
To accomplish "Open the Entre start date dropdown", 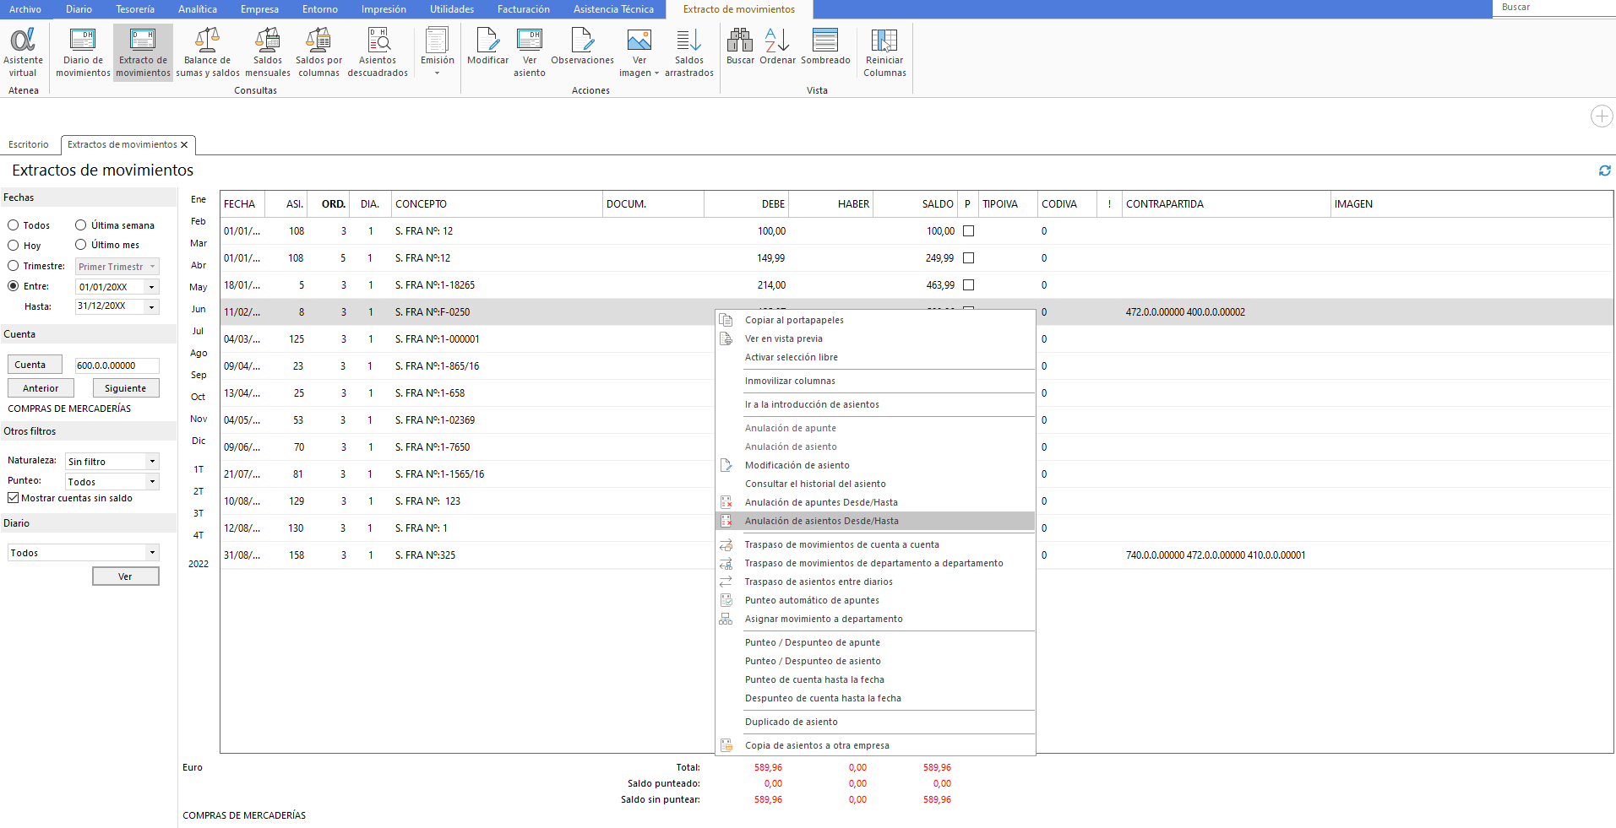I will (x=152, y=287).
